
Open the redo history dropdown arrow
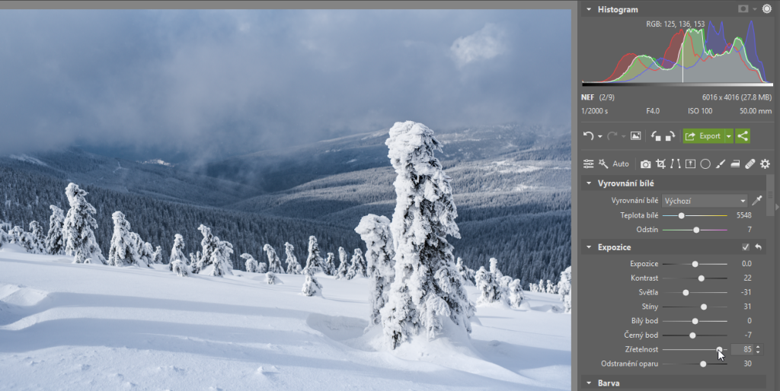pyautogui.click(x=623, y=136)
